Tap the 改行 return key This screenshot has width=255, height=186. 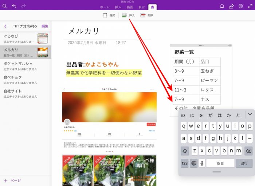click(x=244, y=163)
